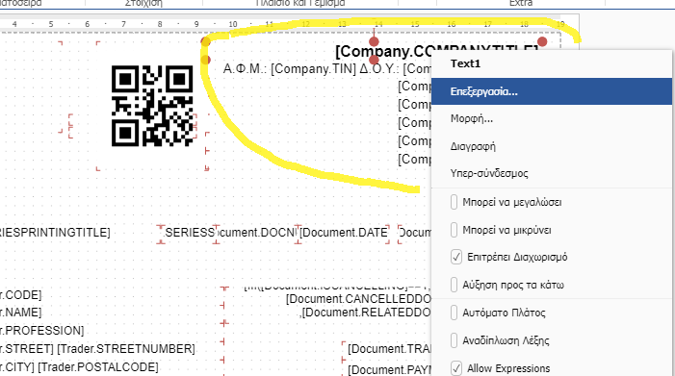Viewport: 675px width, 376px height.
Task: Select the [Document.DATE] text field
Action: tap(344, 233)
